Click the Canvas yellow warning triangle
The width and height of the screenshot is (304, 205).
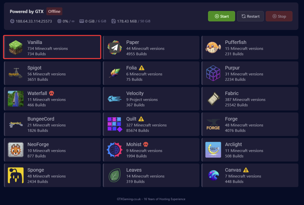click(x=246, y=170)
